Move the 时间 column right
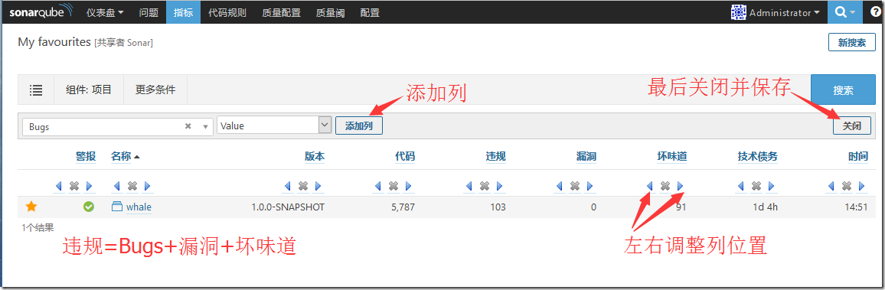Screen dimensions: 885x290 tap(862, 186)
